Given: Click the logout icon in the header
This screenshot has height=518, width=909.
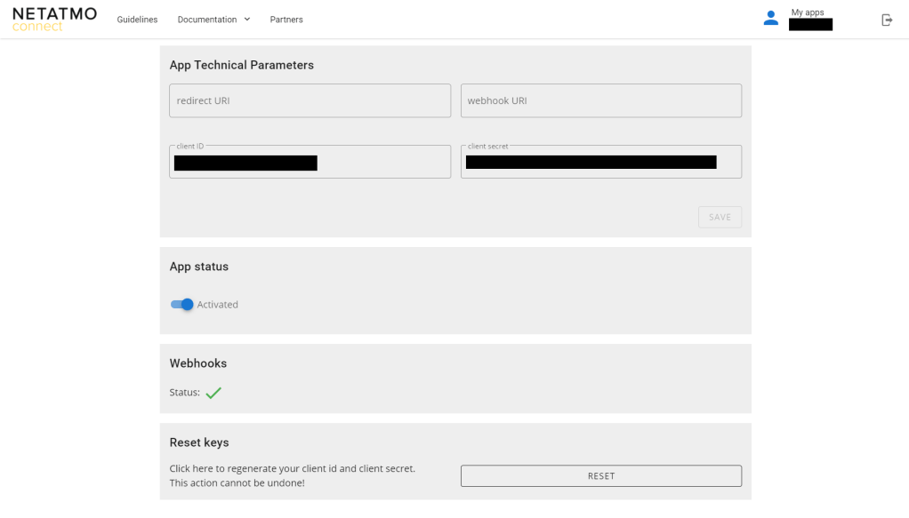Looking at the screenshot, I should pyautogui.click(x=886, y=20).
